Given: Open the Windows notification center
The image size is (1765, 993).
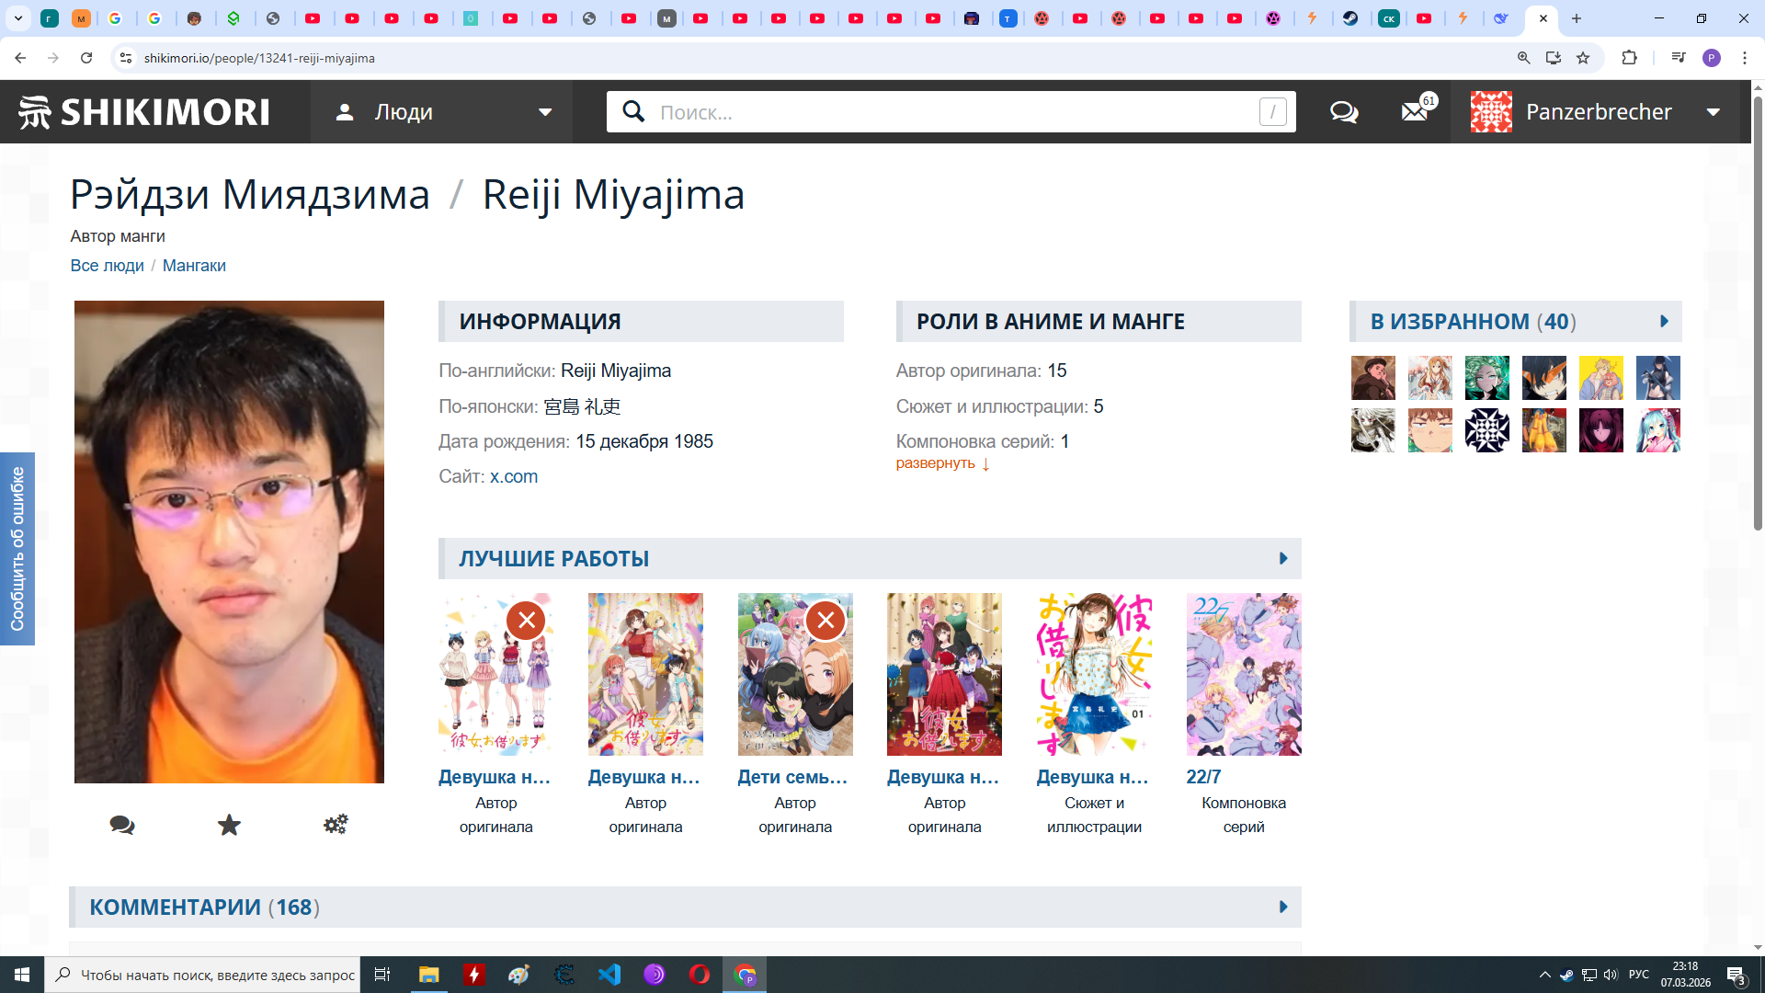Looking at the screenshot, I should pos(1737,975).
